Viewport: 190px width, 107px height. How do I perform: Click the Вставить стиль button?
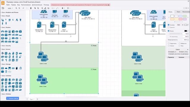pyautogui.click(x=183, y=52)
